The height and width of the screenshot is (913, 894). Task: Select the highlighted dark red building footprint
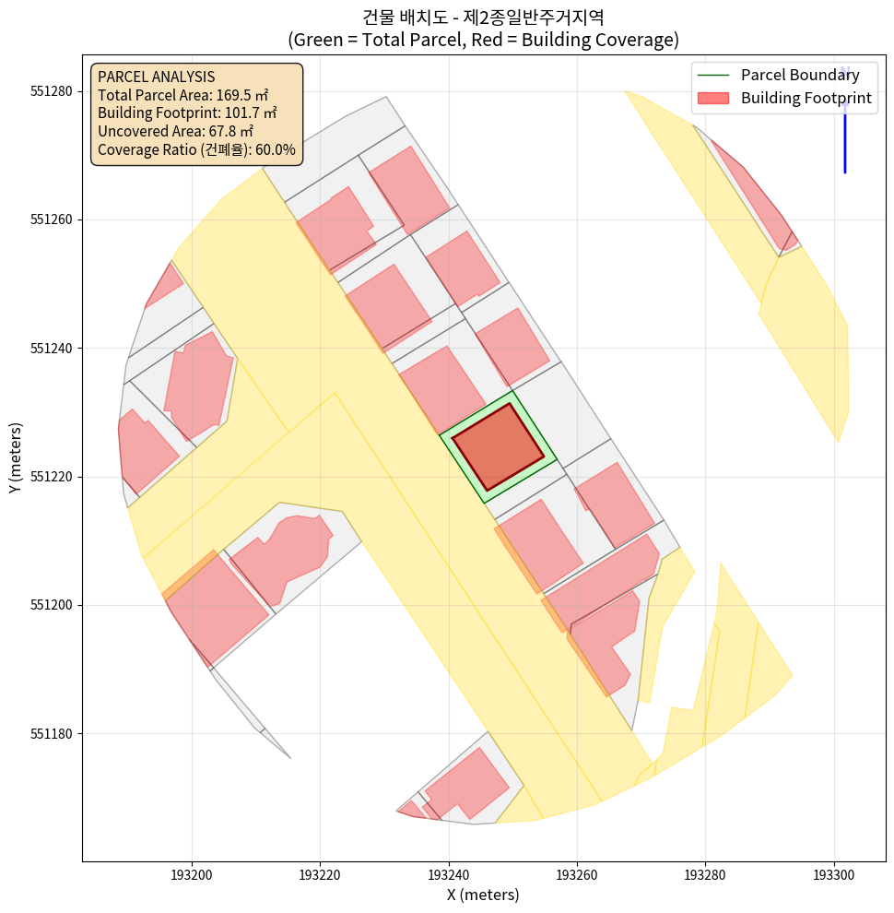499,447
